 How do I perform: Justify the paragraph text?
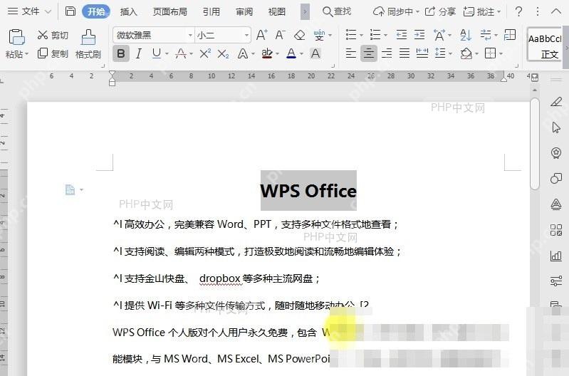tap(404, 53)
